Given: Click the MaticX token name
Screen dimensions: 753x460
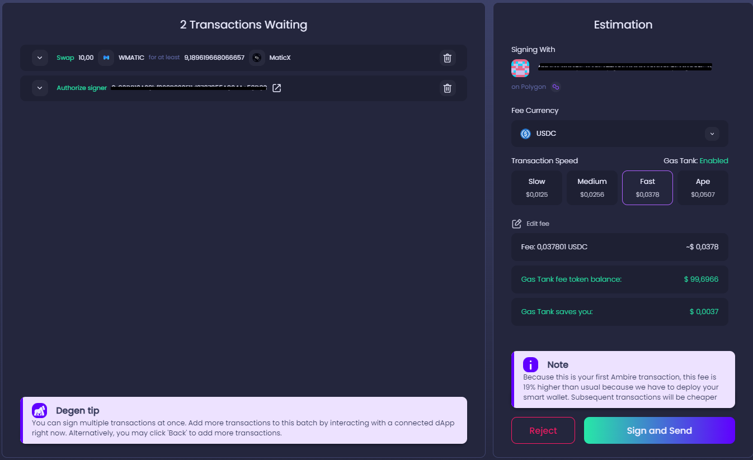Looking at the screenshot, I should (x=280, y=58).
